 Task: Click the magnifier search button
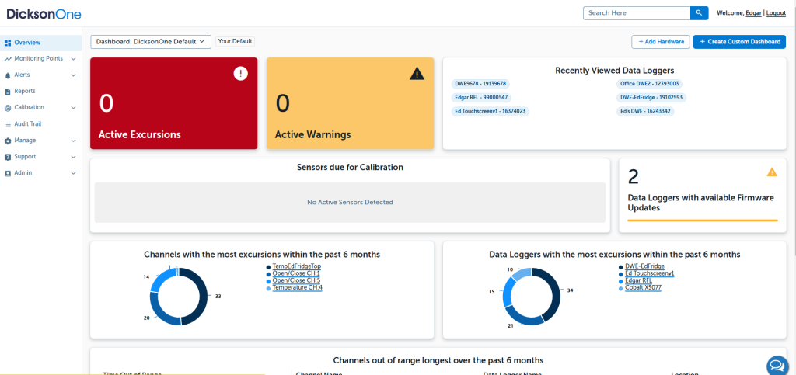click(699, 13)
